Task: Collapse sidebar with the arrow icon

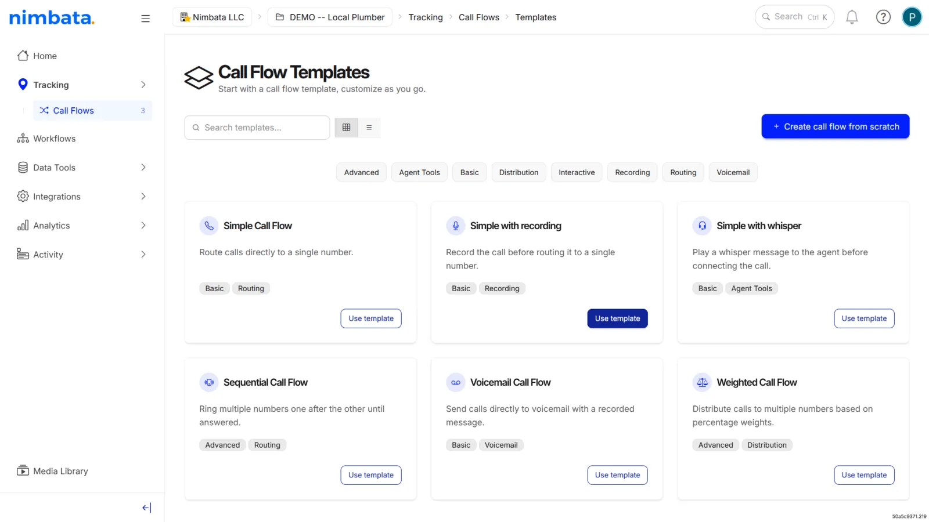Action: 146,507
